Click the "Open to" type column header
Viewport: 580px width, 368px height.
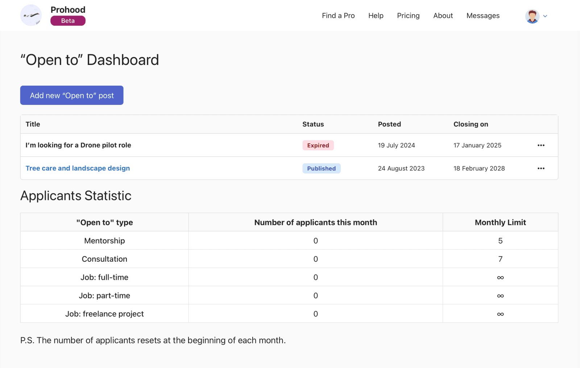pyautogui.click(x=104, y=222)
